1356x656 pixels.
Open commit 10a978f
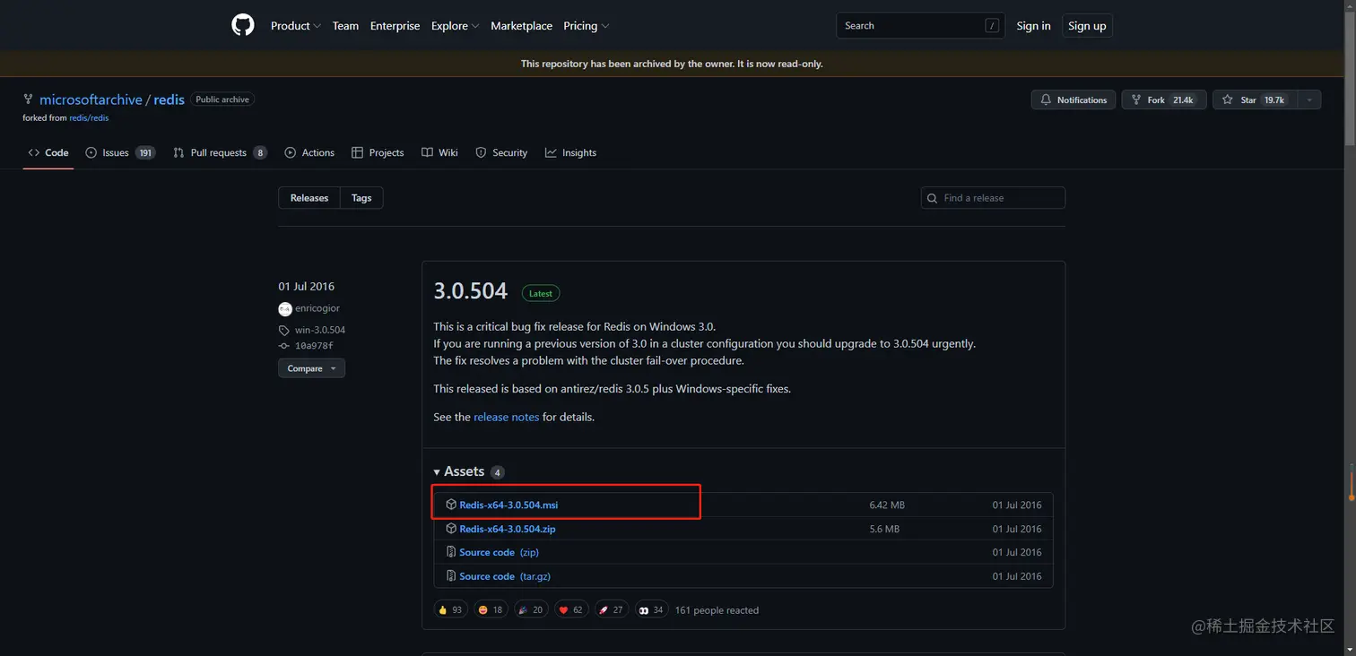click(314, 346)
